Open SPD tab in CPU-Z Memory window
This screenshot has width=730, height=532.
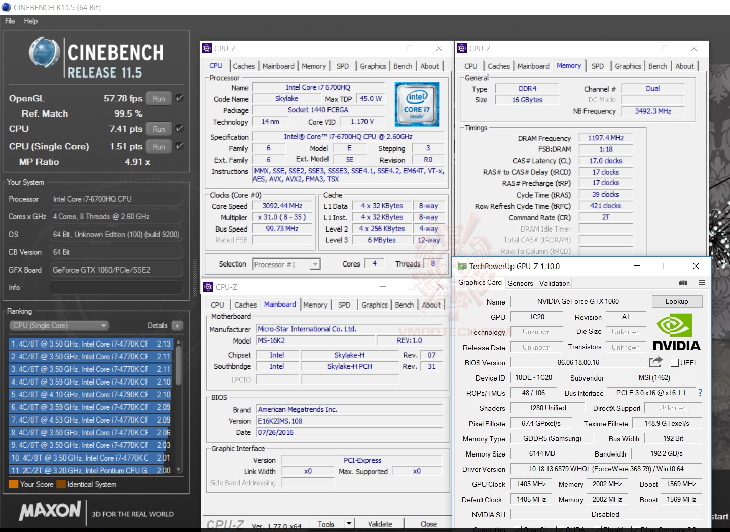click(598, 66)
